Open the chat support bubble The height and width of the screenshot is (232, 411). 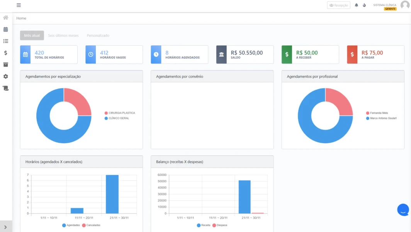(403, 210)
